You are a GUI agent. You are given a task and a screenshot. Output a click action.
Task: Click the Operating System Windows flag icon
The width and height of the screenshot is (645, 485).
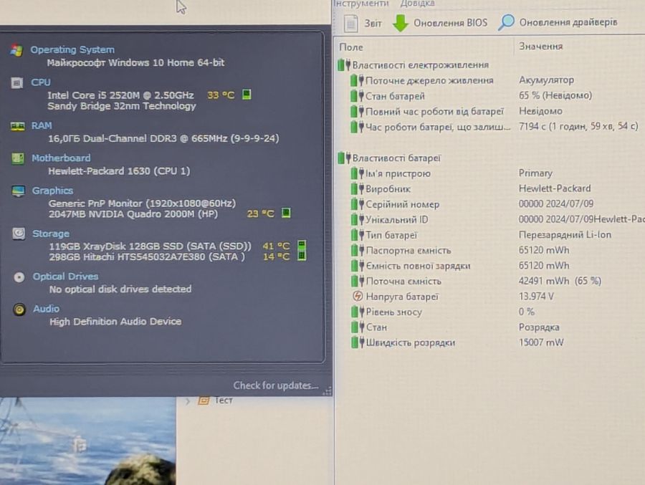tap(16, 50)
